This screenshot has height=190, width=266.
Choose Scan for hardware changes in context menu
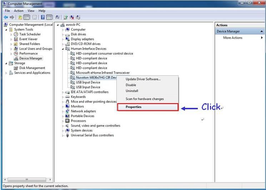[x=147, y=99]
